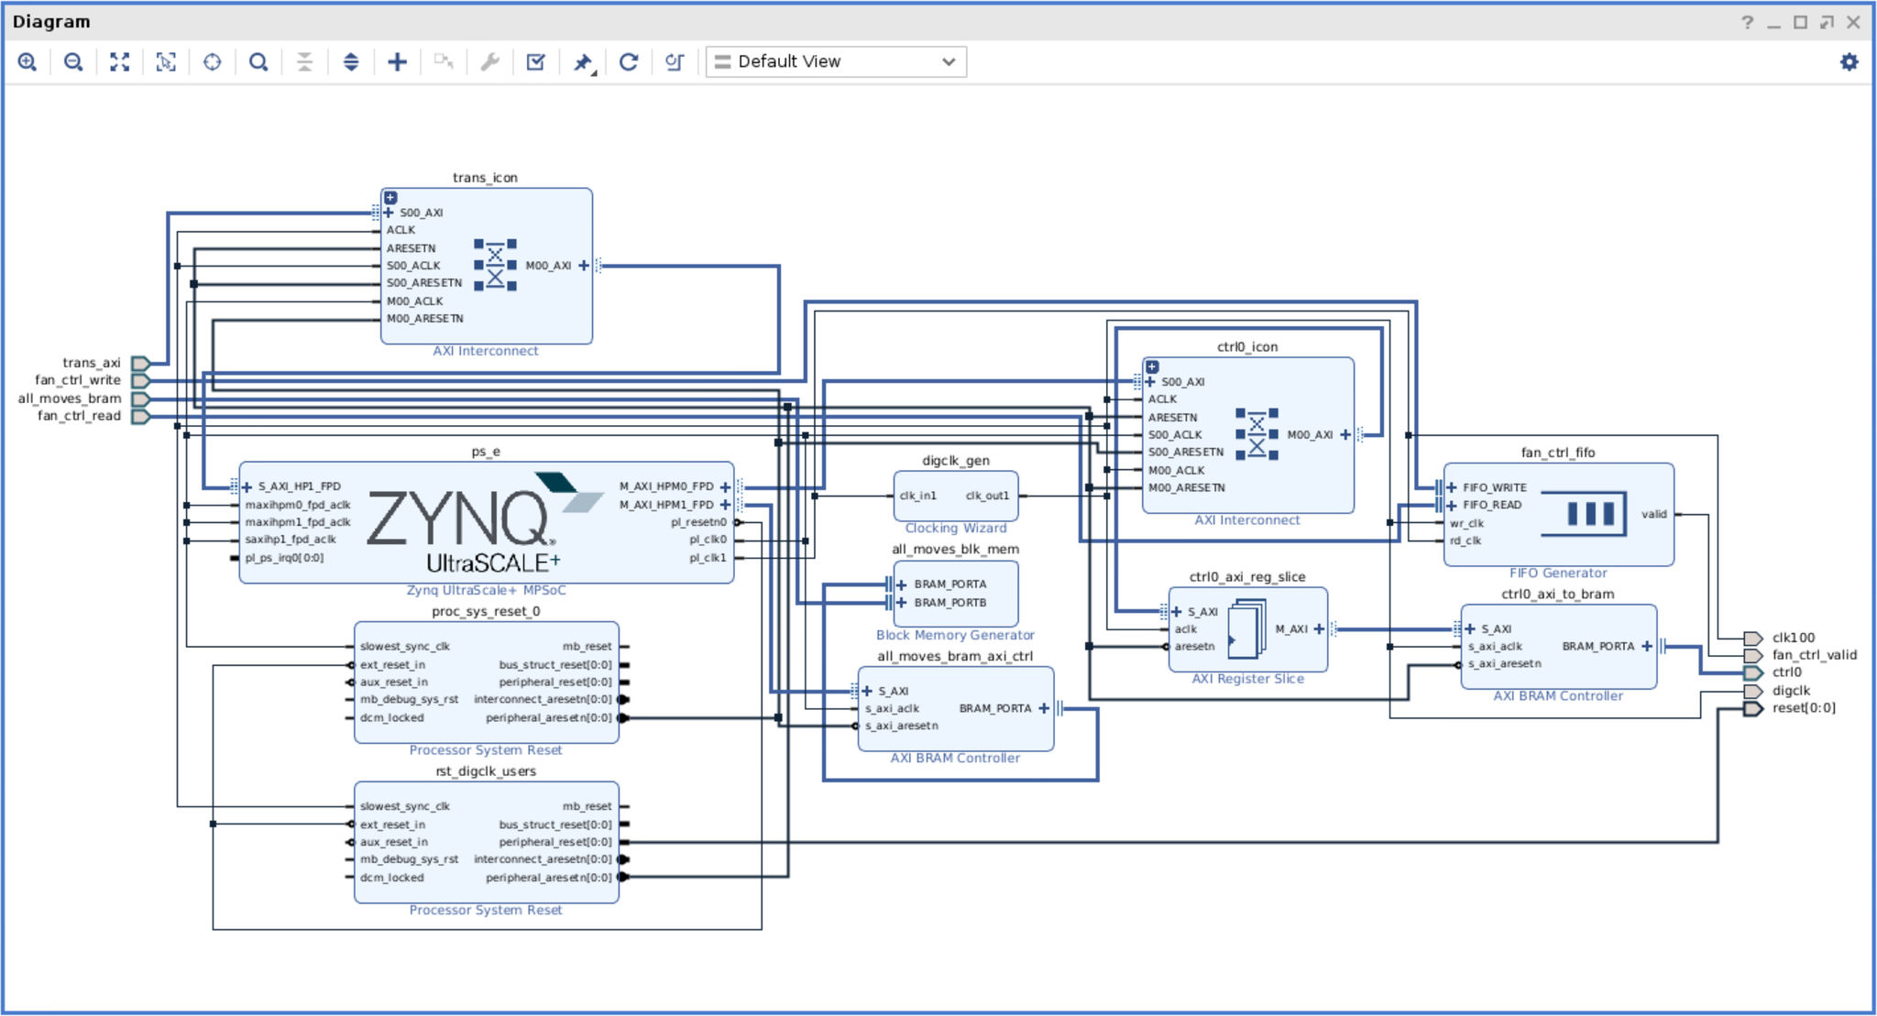Click the Select Area zoom icon
Image resolution: width=1877 pixels, height=1016 pixels.
166,62
